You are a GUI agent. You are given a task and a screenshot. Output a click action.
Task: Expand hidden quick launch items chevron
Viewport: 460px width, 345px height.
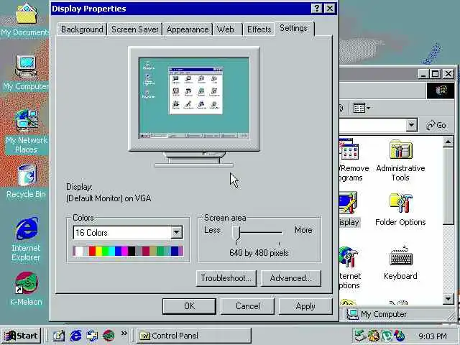[124, 333]
